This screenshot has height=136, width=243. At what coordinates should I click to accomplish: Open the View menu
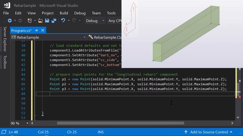coord(32,13)
